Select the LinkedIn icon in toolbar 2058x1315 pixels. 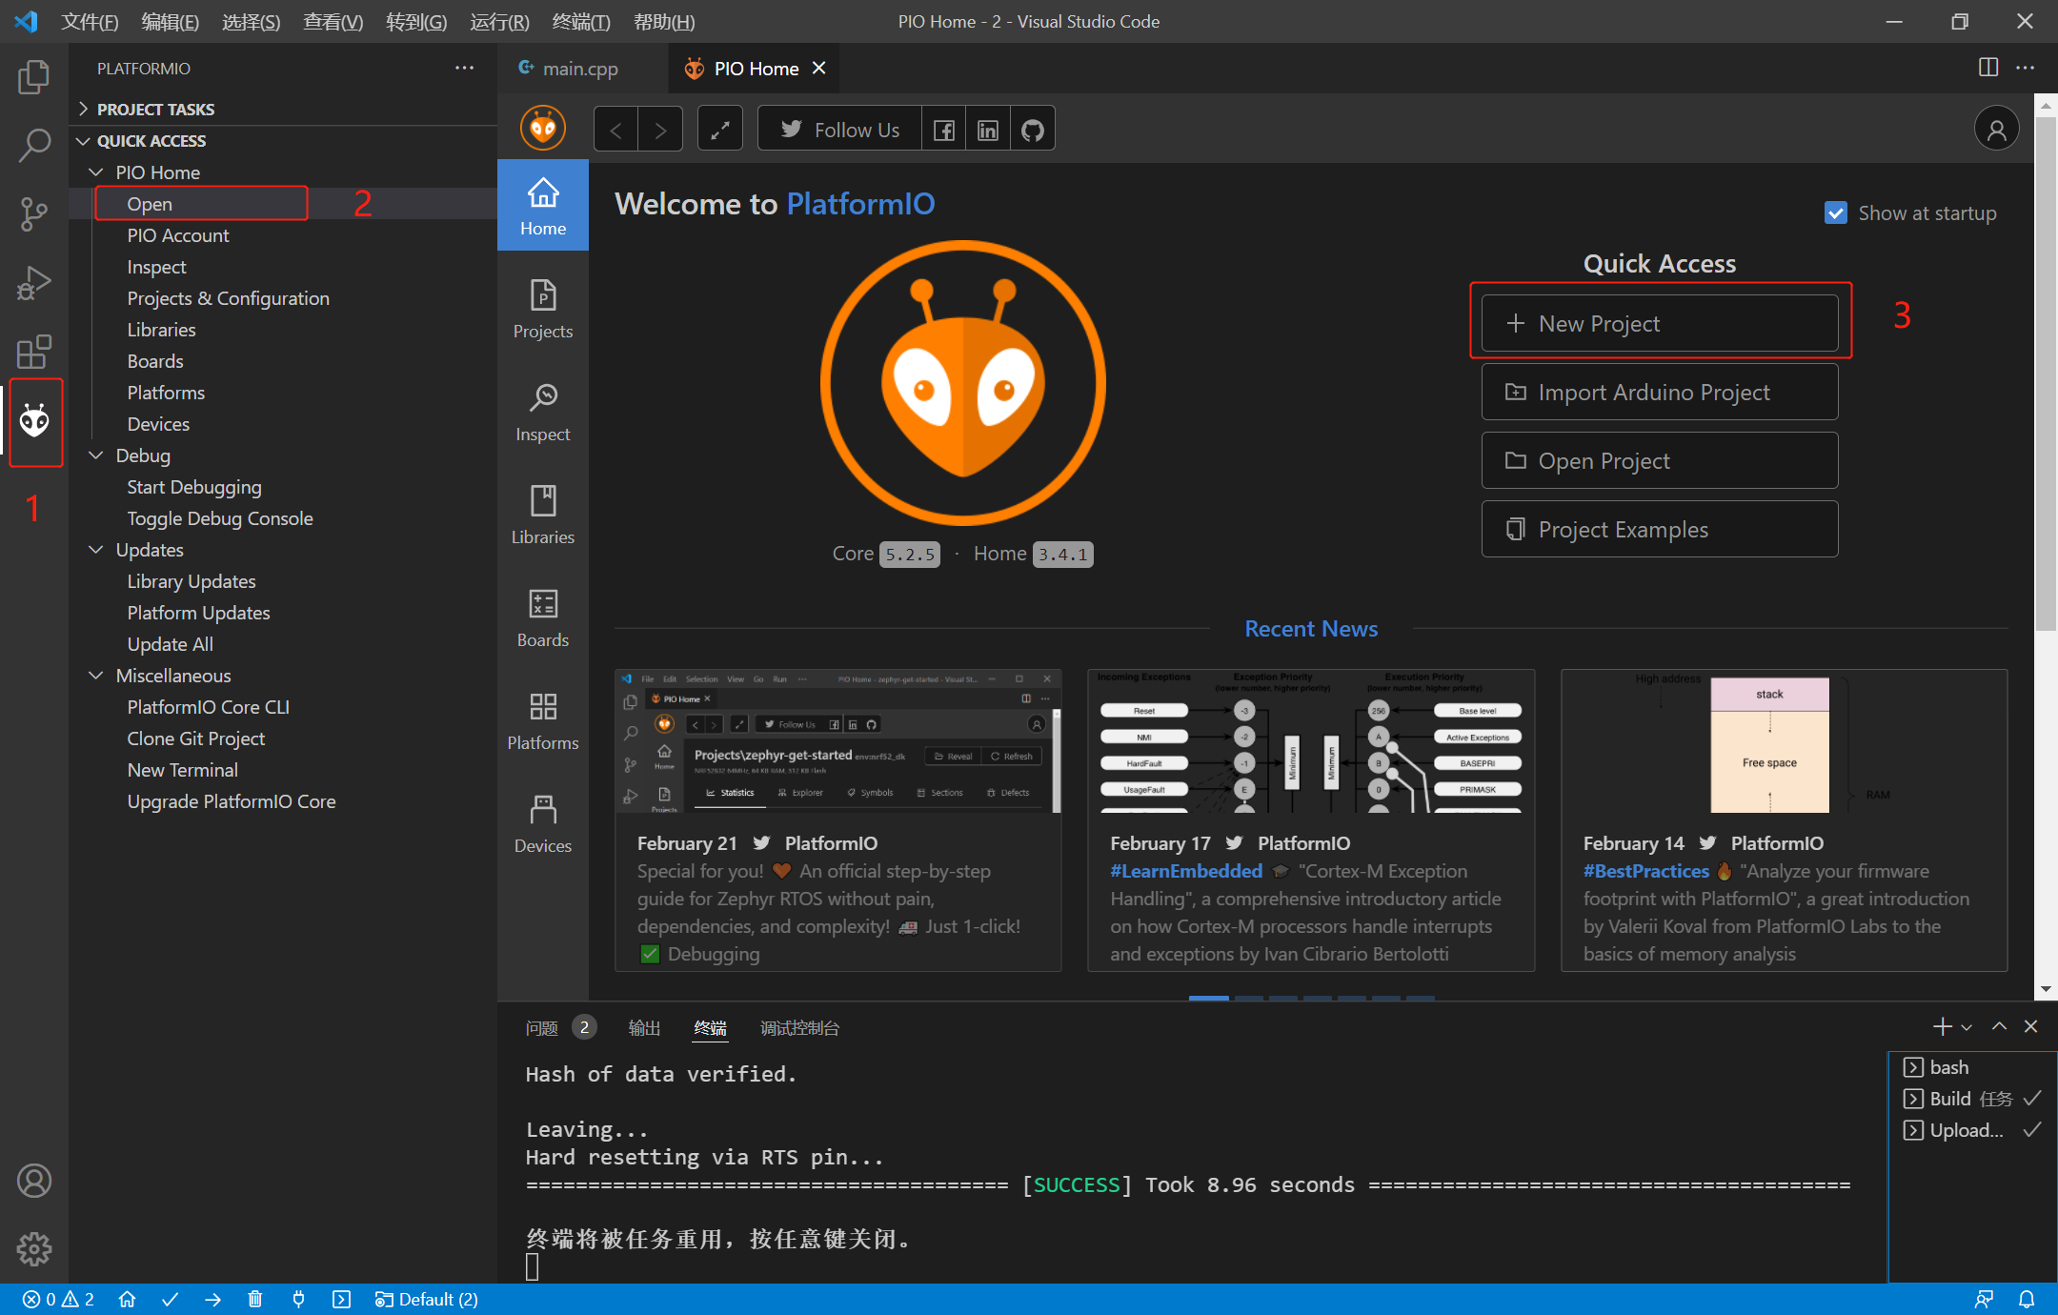point(987,131)
